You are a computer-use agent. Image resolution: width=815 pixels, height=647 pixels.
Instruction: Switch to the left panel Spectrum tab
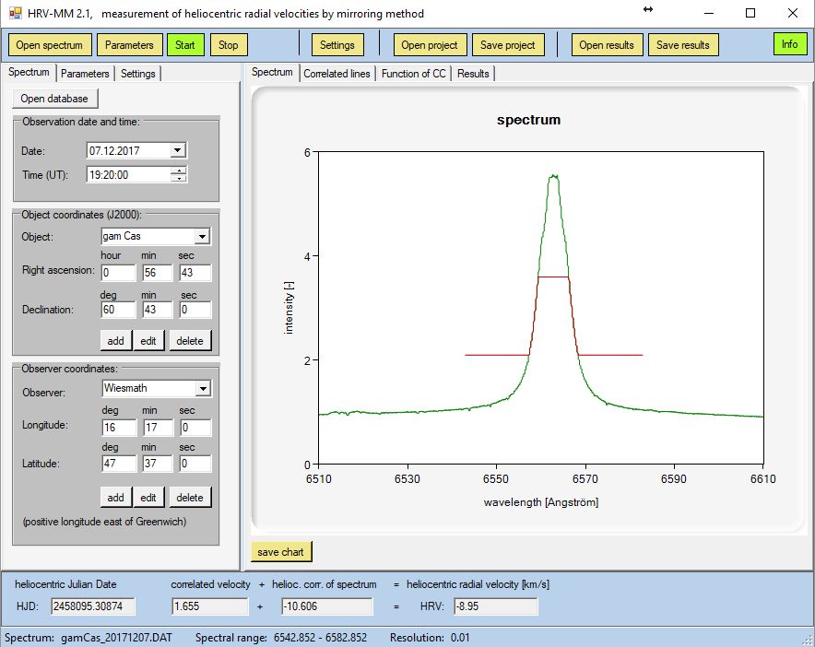[29, 72]
